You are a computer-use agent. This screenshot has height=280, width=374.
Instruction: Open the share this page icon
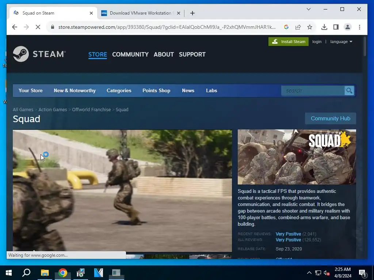point(298,27)
